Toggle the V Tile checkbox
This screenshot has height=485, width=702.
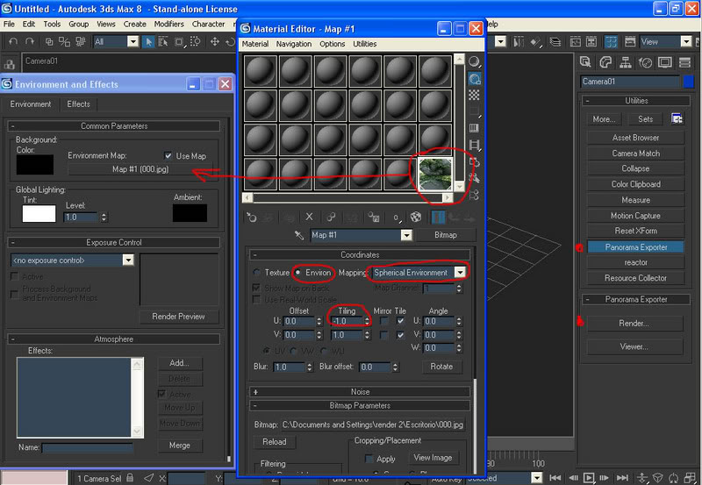[x=400, y=335]
